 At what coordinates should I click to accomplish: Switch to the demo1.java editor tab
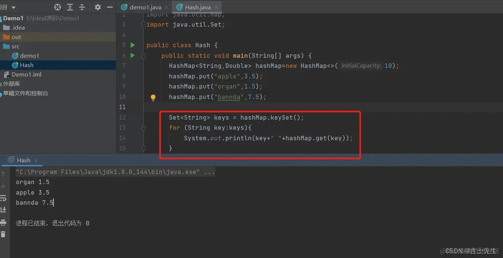tap(145, 7)
